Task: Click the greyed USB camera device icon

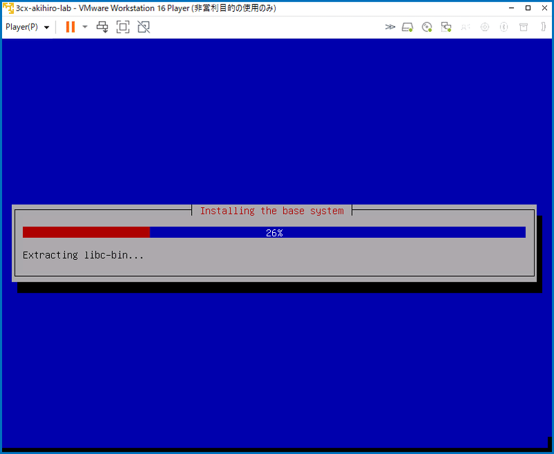Action: point(485,27)
